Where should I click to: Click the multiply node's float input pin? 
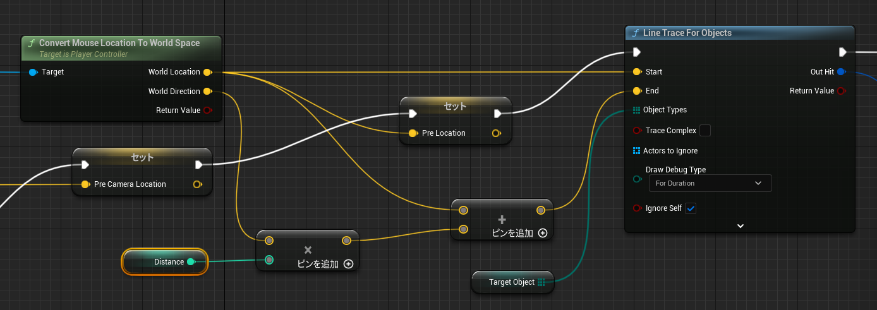coord(269,259)
